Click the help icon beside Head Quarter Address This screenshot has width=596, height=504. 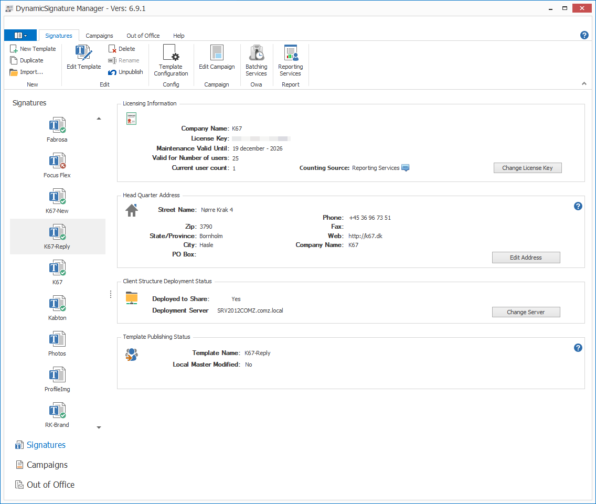578,206
